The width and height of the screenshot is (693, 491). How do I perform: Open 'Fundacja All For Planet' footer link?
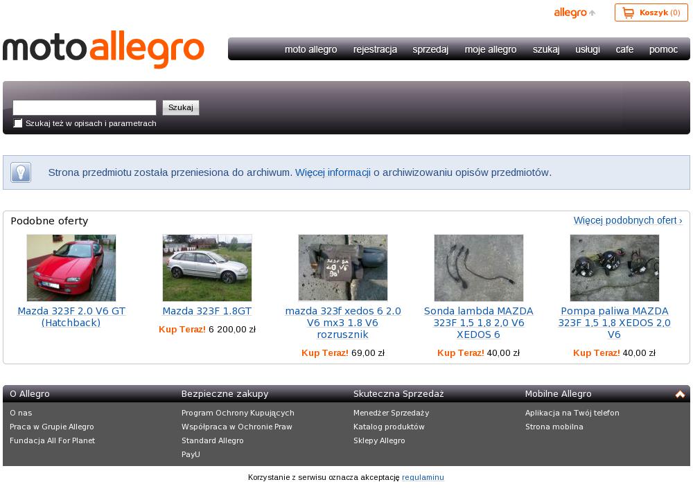(52, 440)
